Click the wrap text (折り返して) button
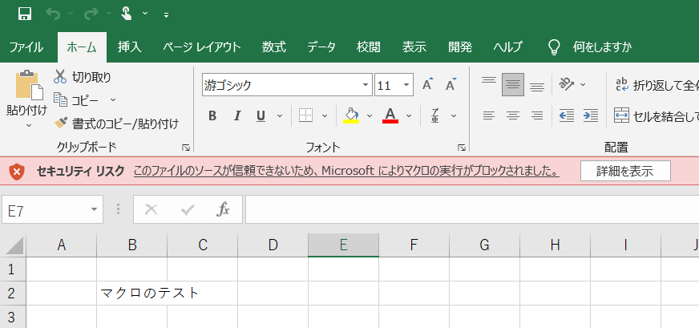Image resolution: width=699 pixels, height=328 pixels. (657, 84)
